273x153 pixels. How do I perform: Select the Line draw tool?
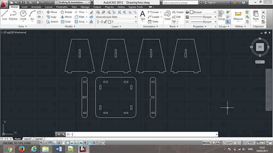5,15
